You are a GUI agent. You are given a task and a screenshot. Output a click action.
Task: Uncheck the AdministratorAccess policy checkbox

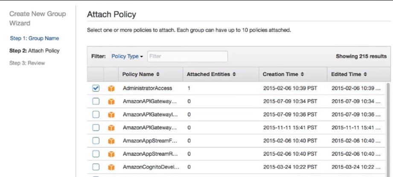(x=96, y=88)
